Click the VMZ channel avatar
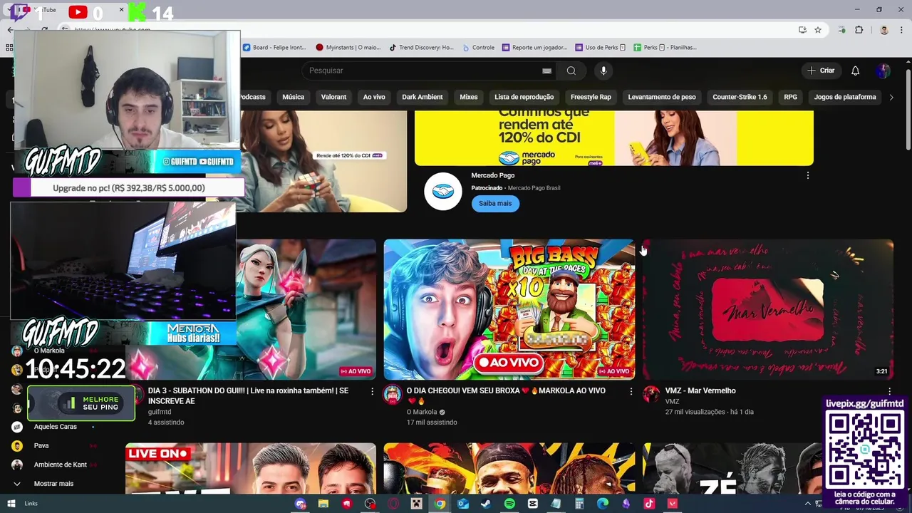The height and width of the screenshot is (513, 912). 651,395
